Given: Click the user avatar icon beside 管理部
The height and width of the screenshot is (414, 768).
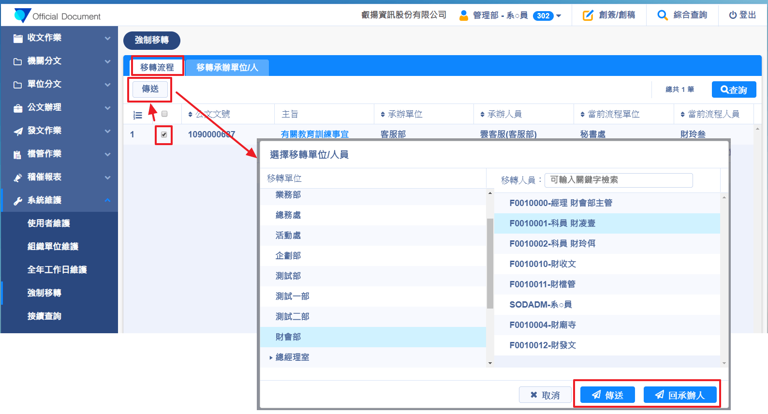Looking at the screenshot, I should coord(463,15).
